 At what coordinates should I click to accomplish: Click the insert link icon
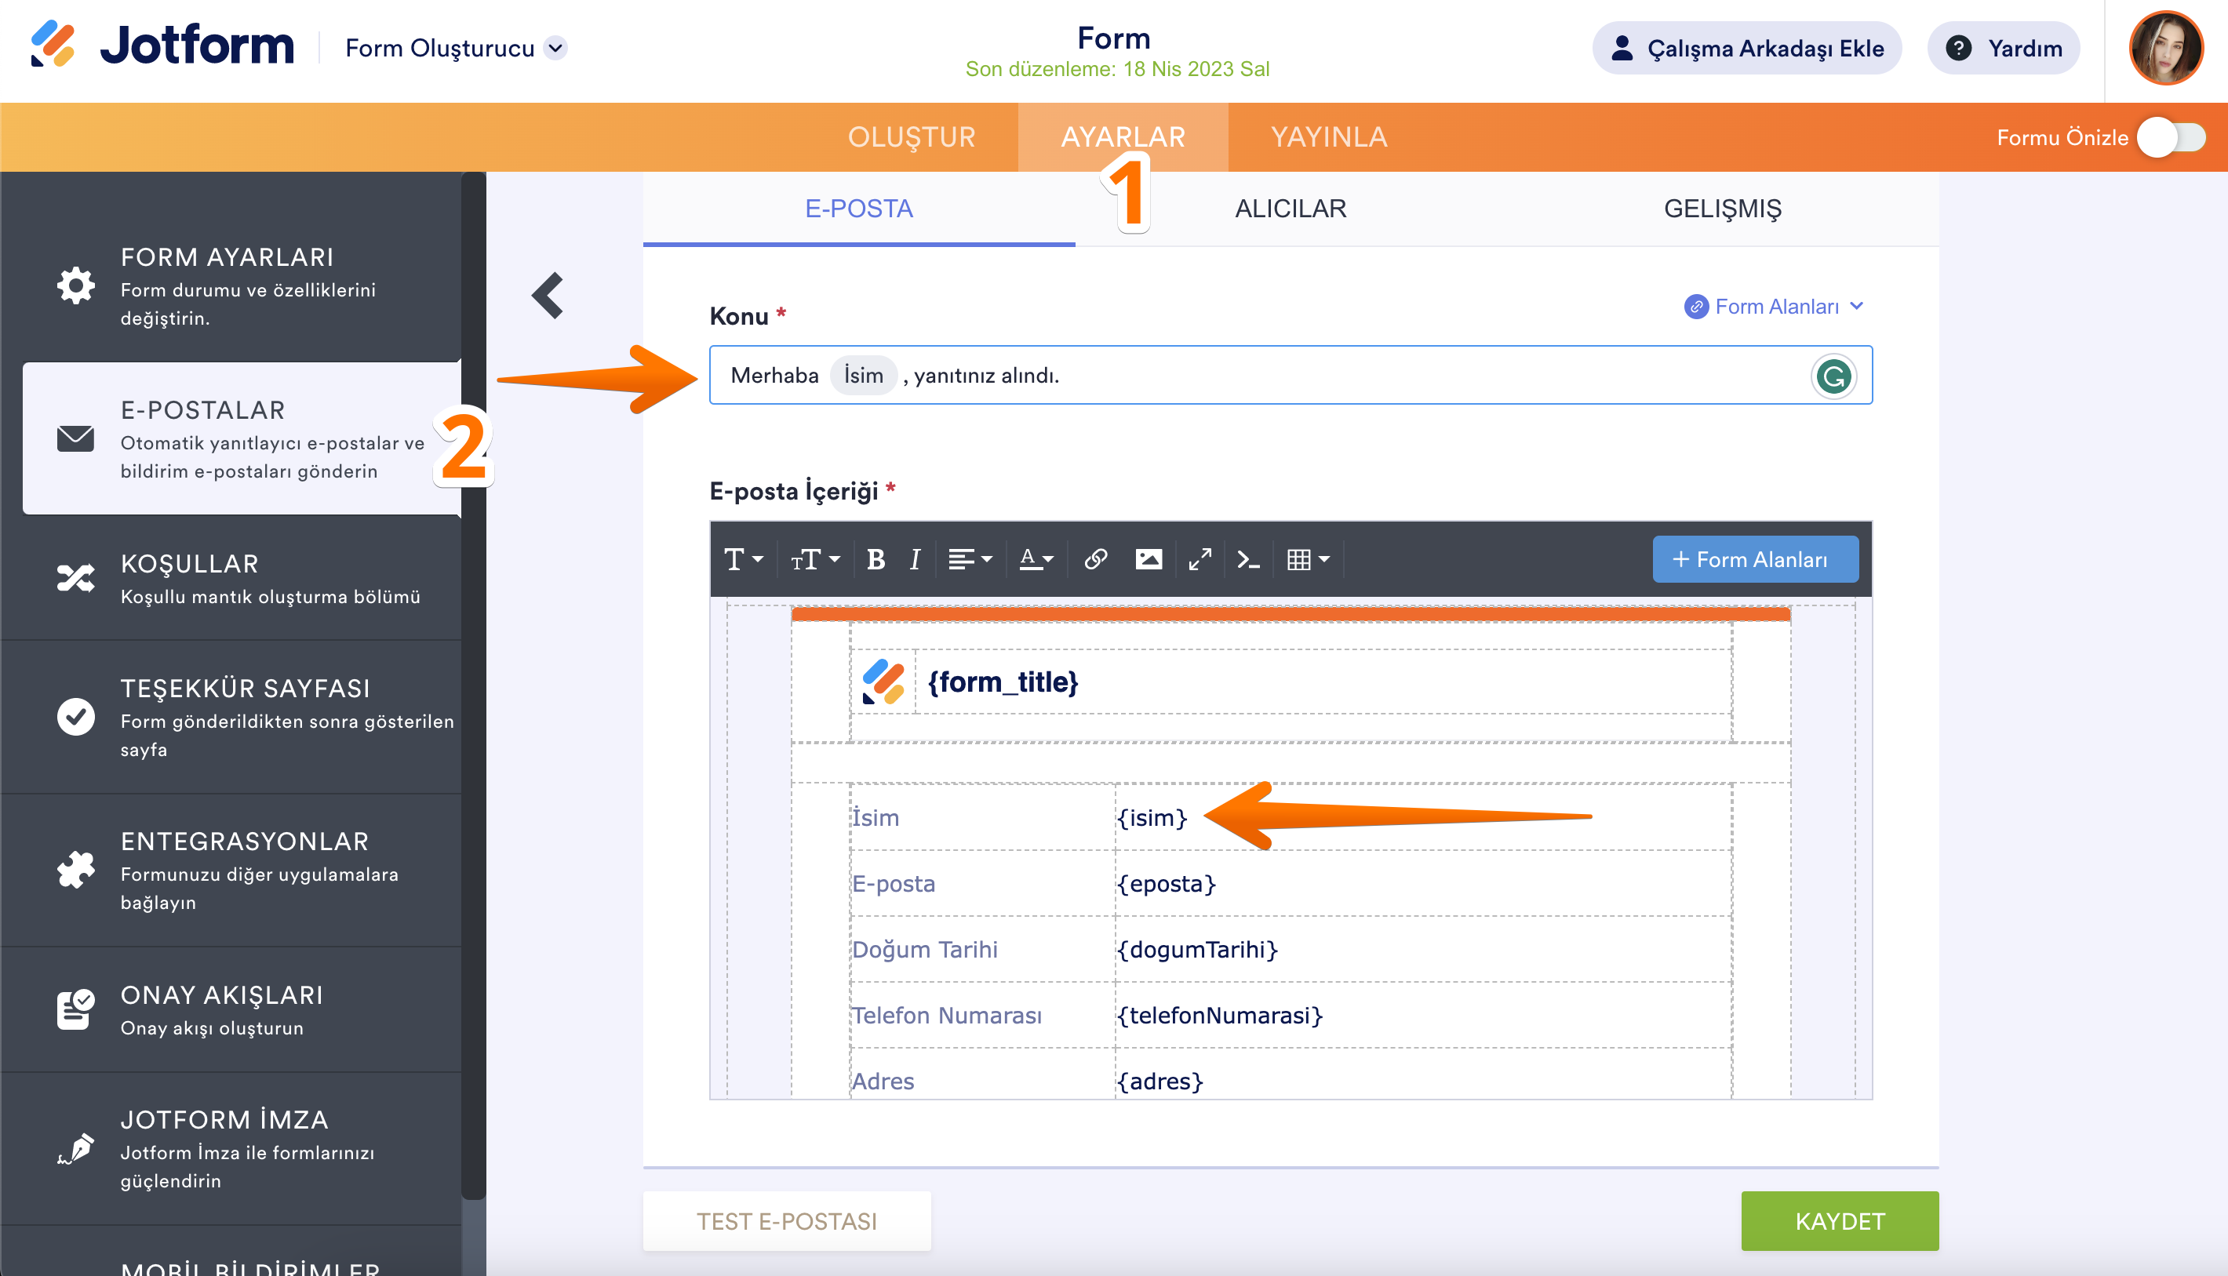tap(1096, 559)
